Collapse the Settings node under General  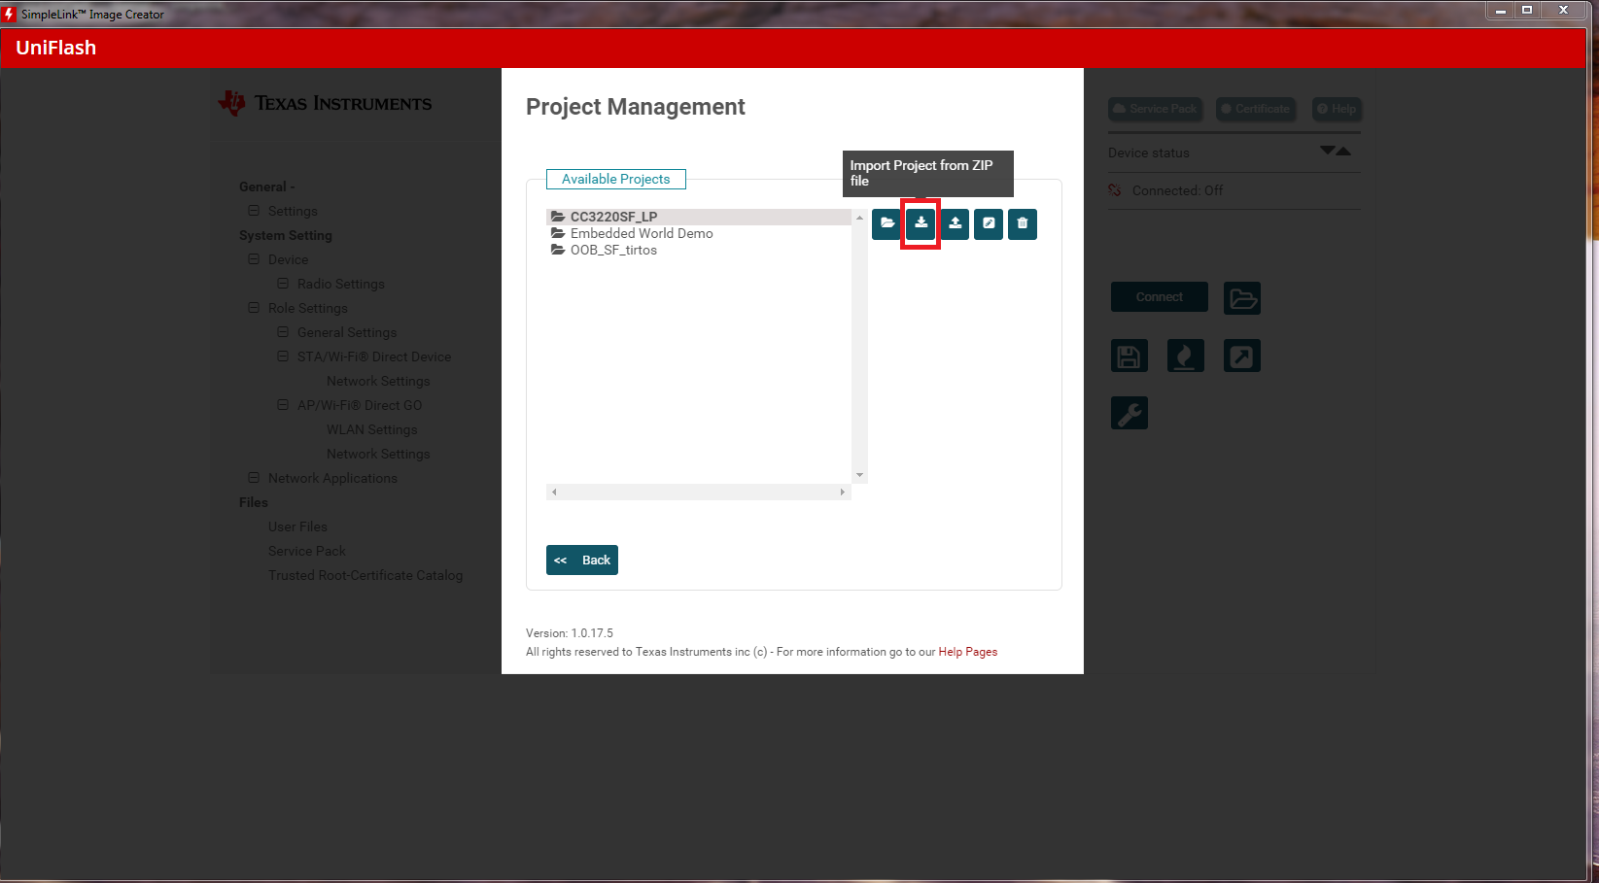pyautogui.click(x=254, y=211)
